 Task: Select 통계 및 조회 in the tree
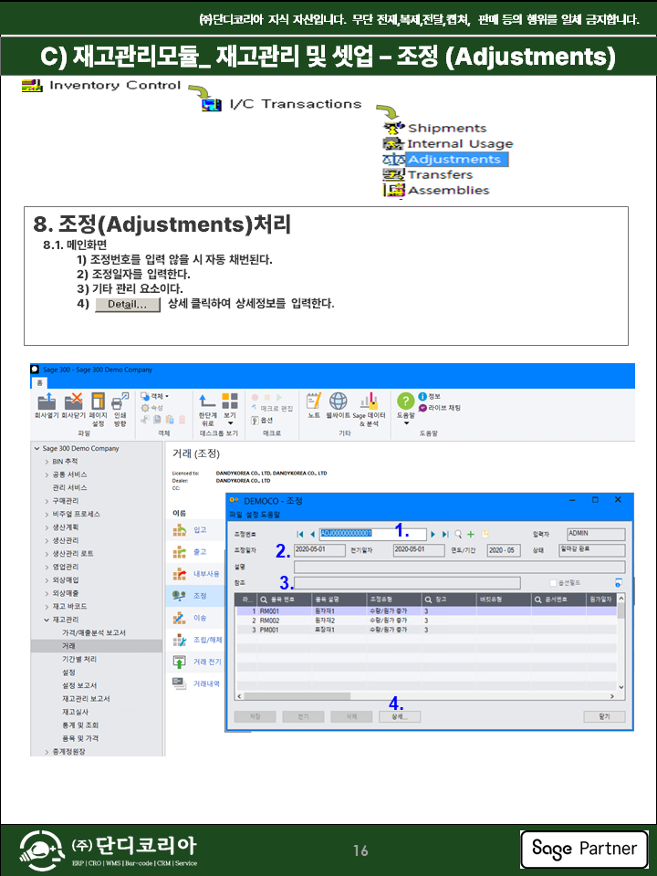80,725
